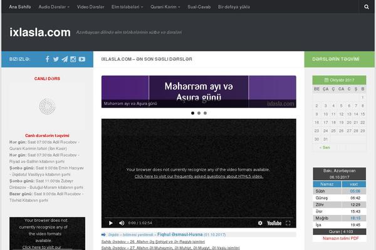Open lesson 26 Əş-Şəhiyd və Ər-Rəqiyb
376x250 pixels.
pyautogui.click(x=153, y=242)
